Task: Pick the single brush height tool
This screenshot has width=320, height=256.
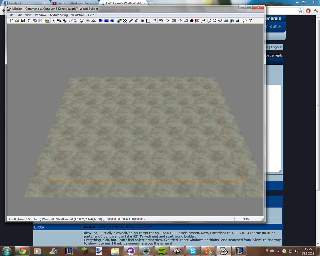Action: point(70,21)
